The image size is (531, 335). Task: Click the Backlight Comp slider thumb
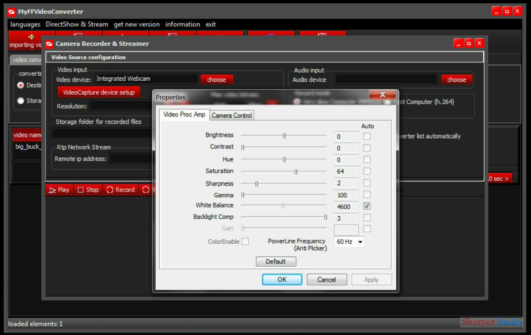(x=325, y=217)
